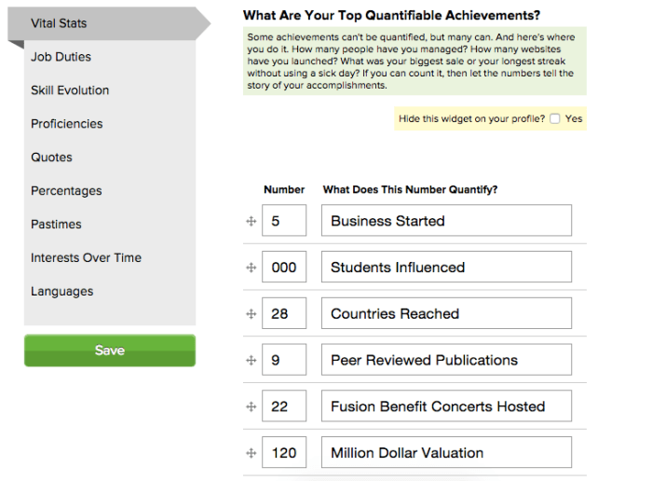Click drag handle beside Fusion Benefit Concerts
The height and width of the screenshot is (481, 652).
[x=251, y=406]
